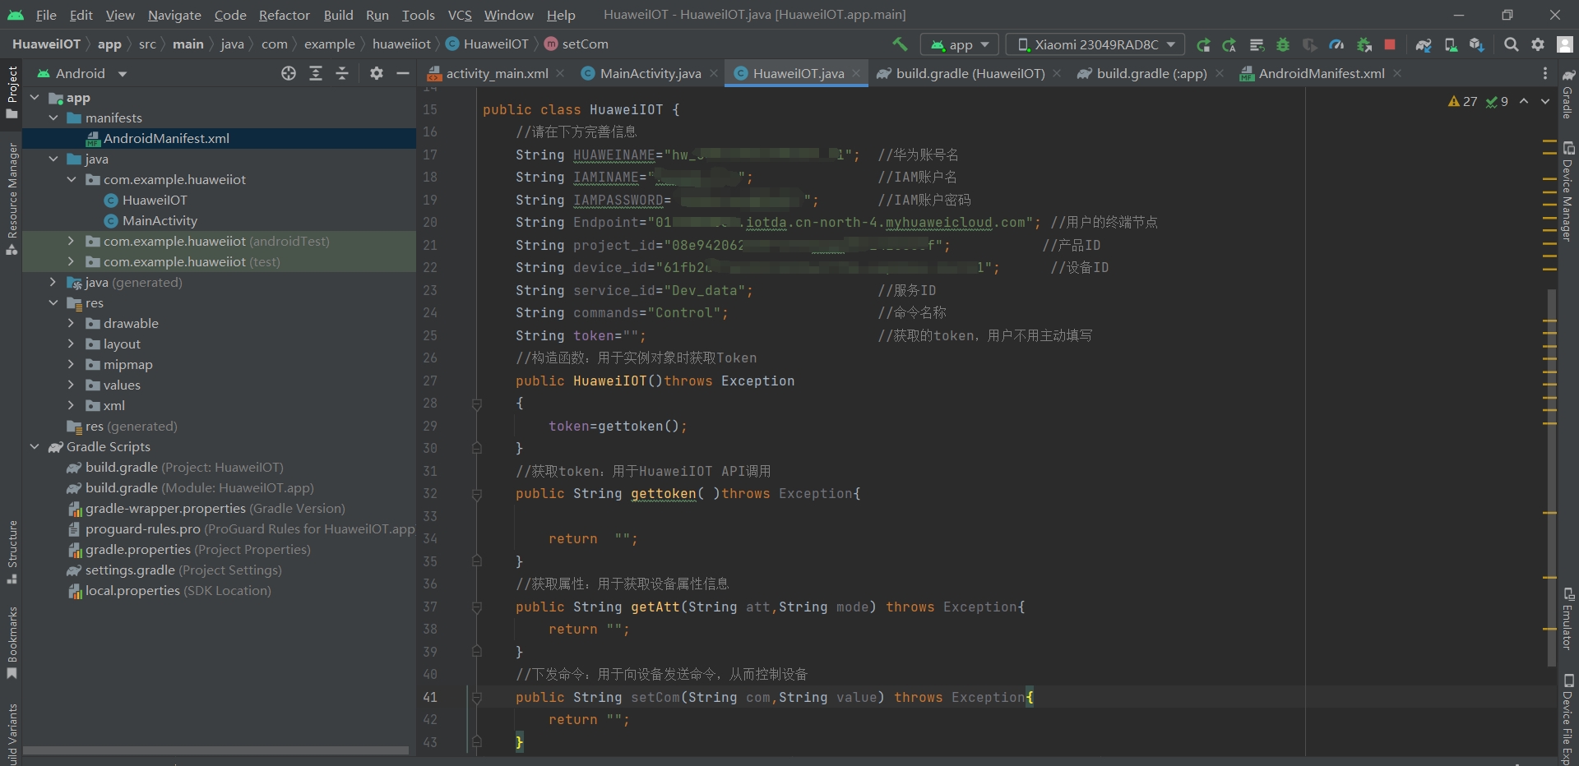Toggle the Bookmarks tool window
The height and width of the screenshot is (766, 1579).
click(12, 643)
